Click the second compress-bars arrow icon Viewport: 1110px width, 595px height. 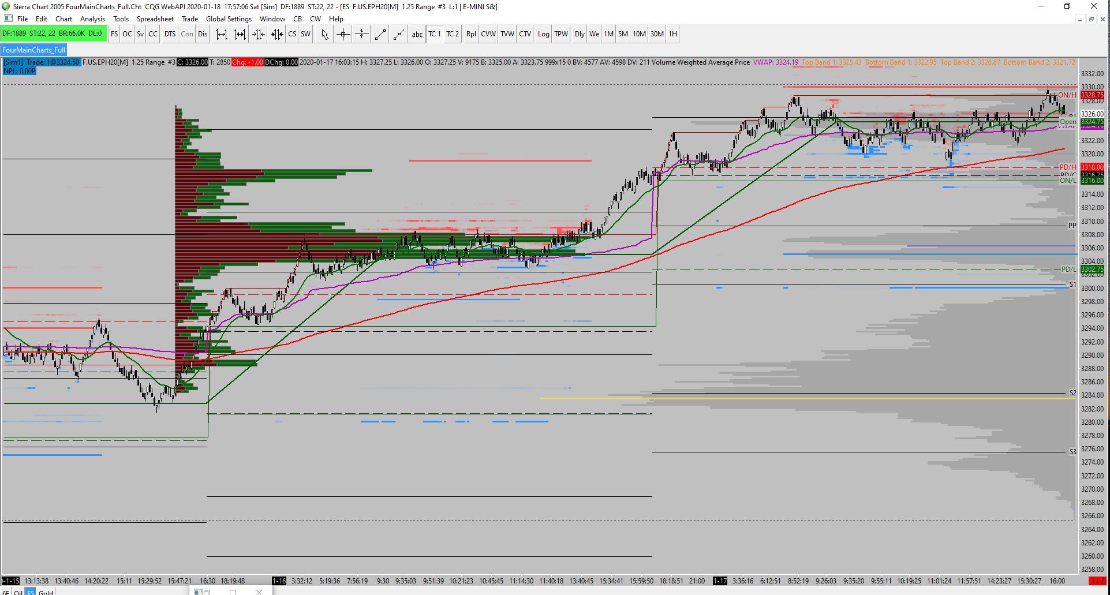(277, 34)
